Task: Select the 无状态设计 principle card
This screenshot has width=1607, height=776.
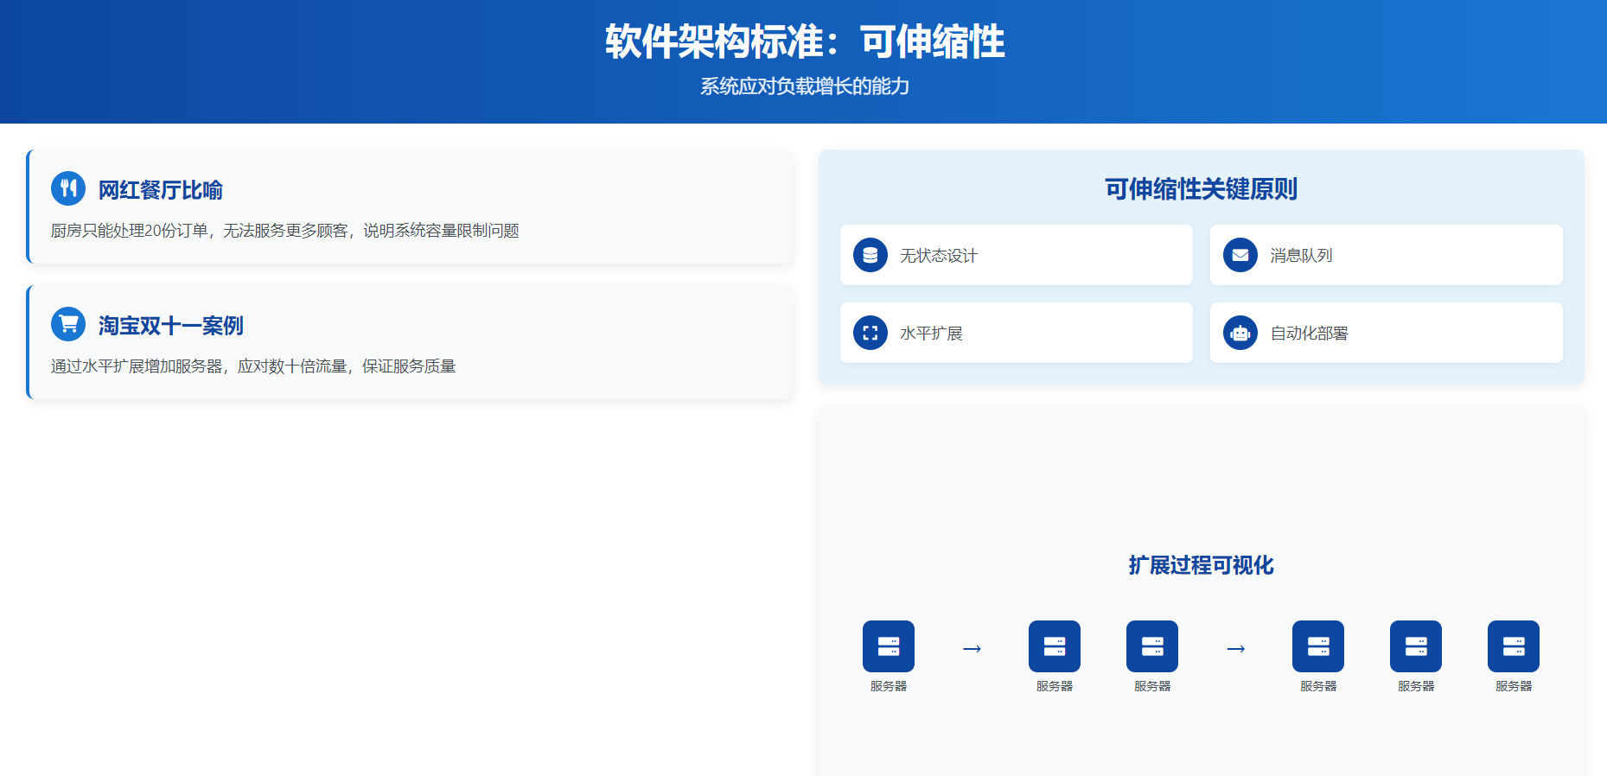Action: (1017, 255)
